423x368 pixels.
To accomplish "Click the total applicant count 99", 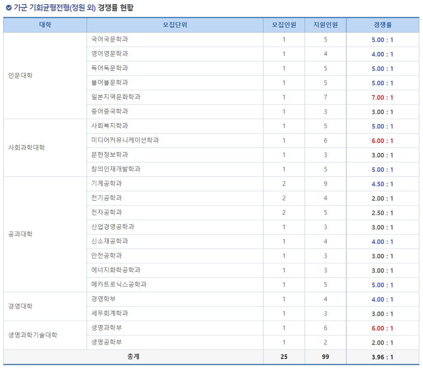I will click(x=325, y=357).
